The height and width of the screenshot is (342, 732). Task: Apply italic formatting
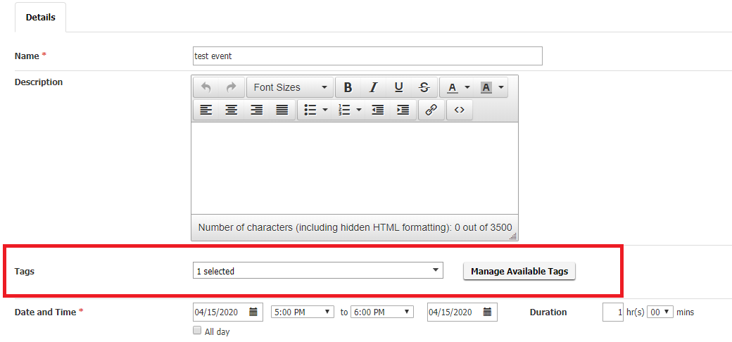point(373,87)
